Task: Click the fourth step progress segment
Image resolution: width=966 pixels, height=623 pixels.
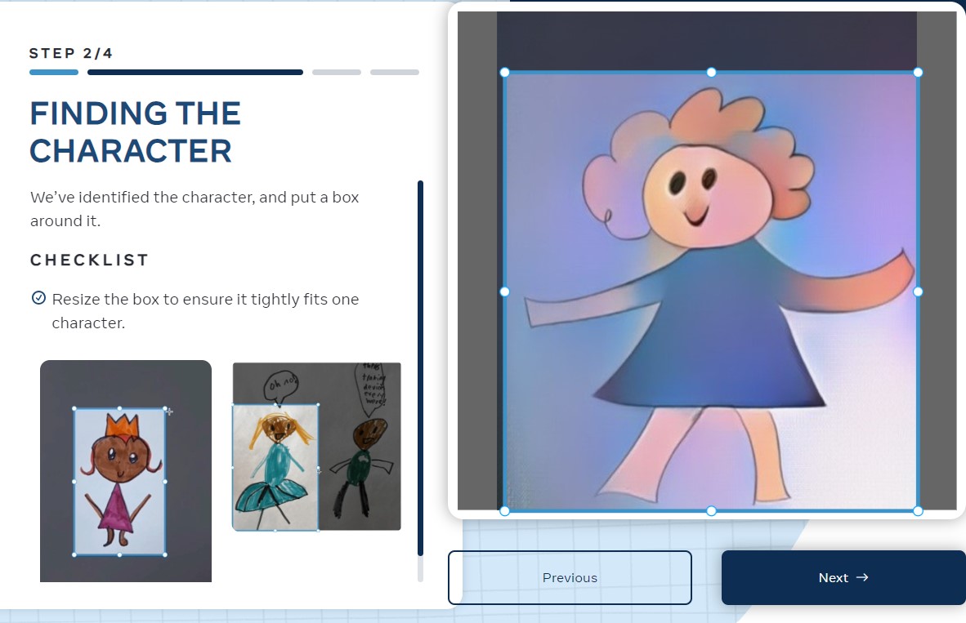Action: point(395,73)
